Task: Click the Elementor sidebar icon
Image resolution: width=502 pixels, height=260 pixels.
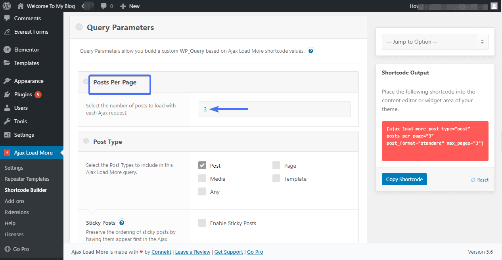Action: click(7, 50)
